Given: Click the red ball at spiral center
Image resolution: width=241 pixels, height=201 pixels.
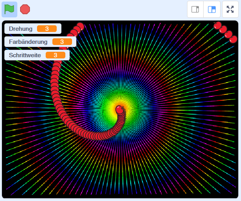Looking at the screenshot, I should [119, 109].
